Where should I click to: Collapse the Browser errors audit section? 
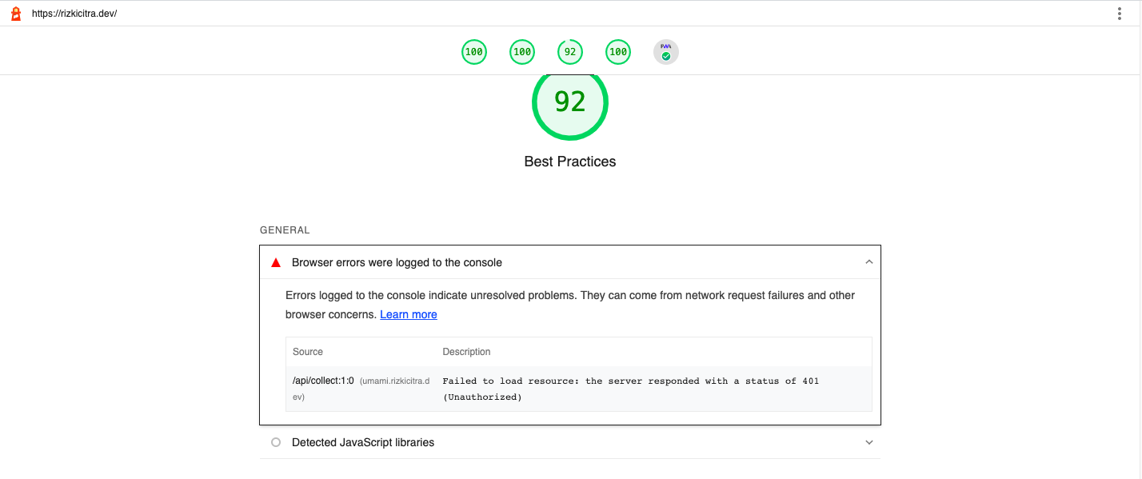tap(868, 261)
